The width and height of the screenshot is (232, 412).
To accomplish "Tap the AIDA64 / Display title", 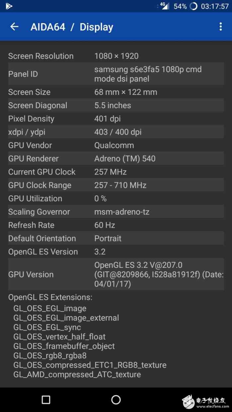I will pyautogui.click(x=72, y=27).
